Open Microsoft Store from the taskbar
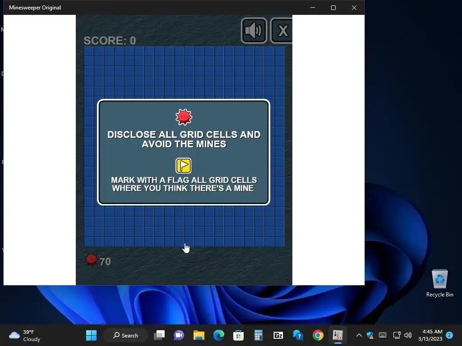 pyautogui.click(x=238, y=335)
